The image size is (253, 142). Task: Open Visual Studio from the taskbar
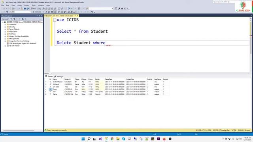coord(100,139)
